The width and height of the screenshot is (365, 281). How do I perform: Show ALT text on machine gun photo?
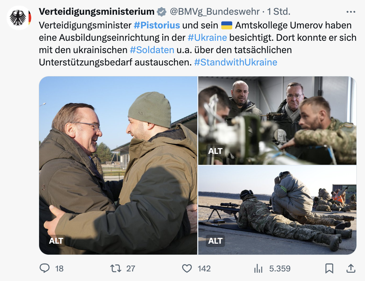pyautogui.click(x=215, y=151)
